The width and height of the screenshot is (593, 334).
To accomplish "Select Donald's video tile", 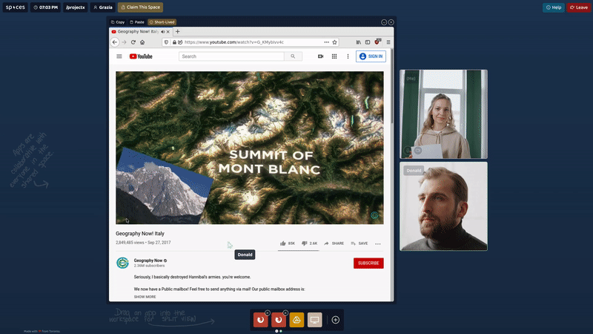I will (x=443, y=206).
